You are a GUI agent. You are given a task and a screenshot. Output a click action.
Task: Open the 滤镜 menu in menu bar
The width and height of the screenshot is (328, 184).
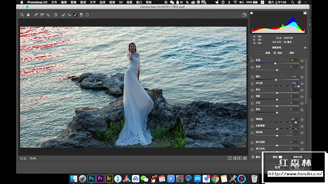[x=112, y=2]
